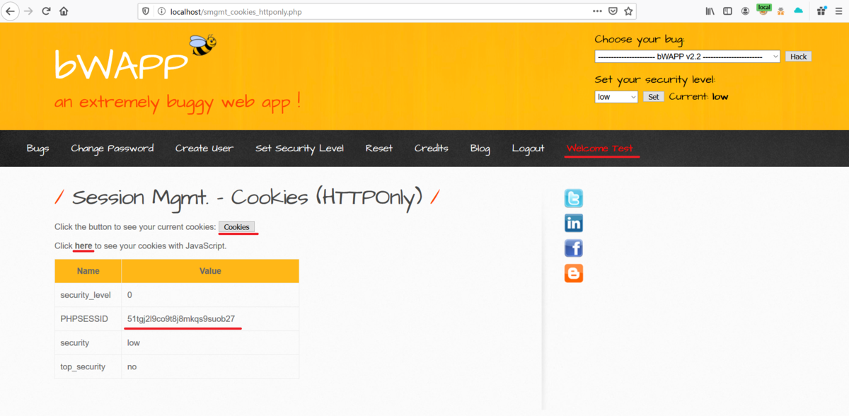
Task: Apply security level with Set button
Action: tap(654, 97)
